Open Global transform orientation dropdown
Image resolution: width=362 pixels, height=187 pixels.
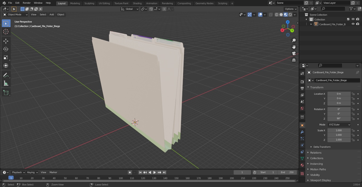pos(130,9)
